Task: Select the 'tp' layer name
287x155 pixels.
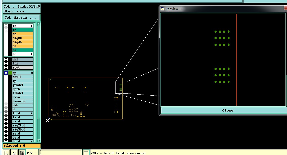Action: [x=23, y=81]
